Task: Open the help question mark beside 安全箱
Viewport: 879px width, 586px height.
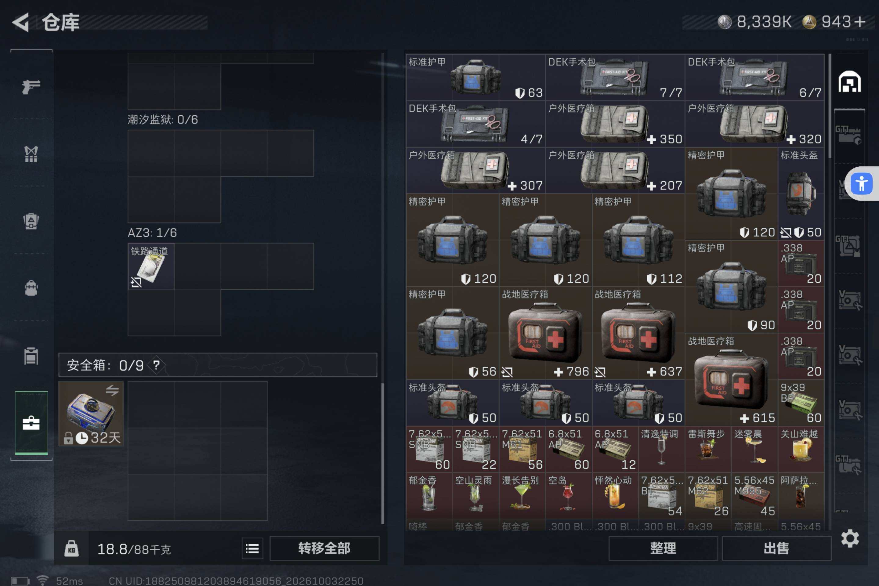Action: coord(156,365)
